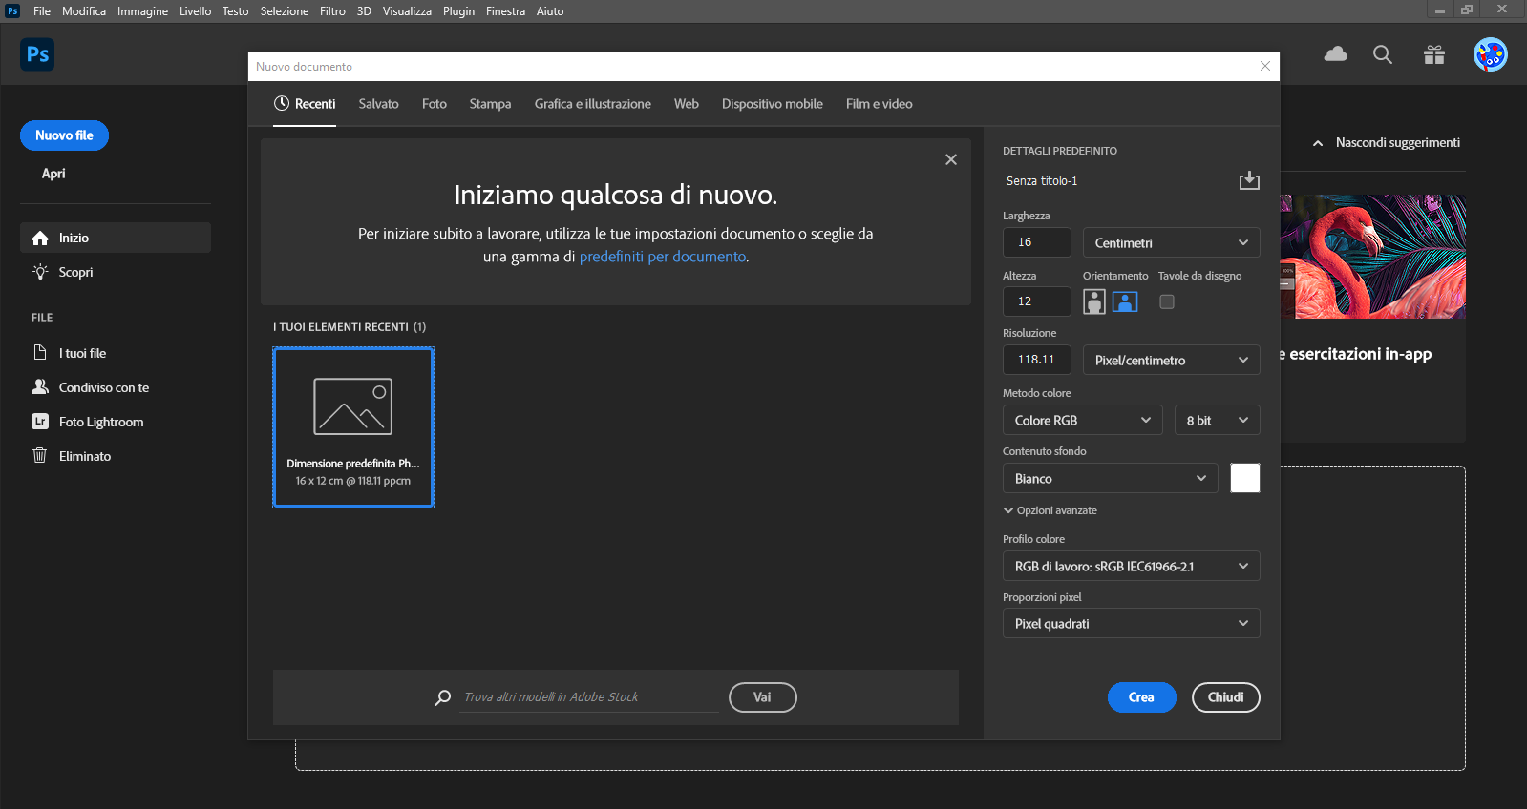The height and width of the screenshot is (809, 1527).
Task: Open the Pixel/centimetro resolution unit dropdown
Action: pos(1171,360)
